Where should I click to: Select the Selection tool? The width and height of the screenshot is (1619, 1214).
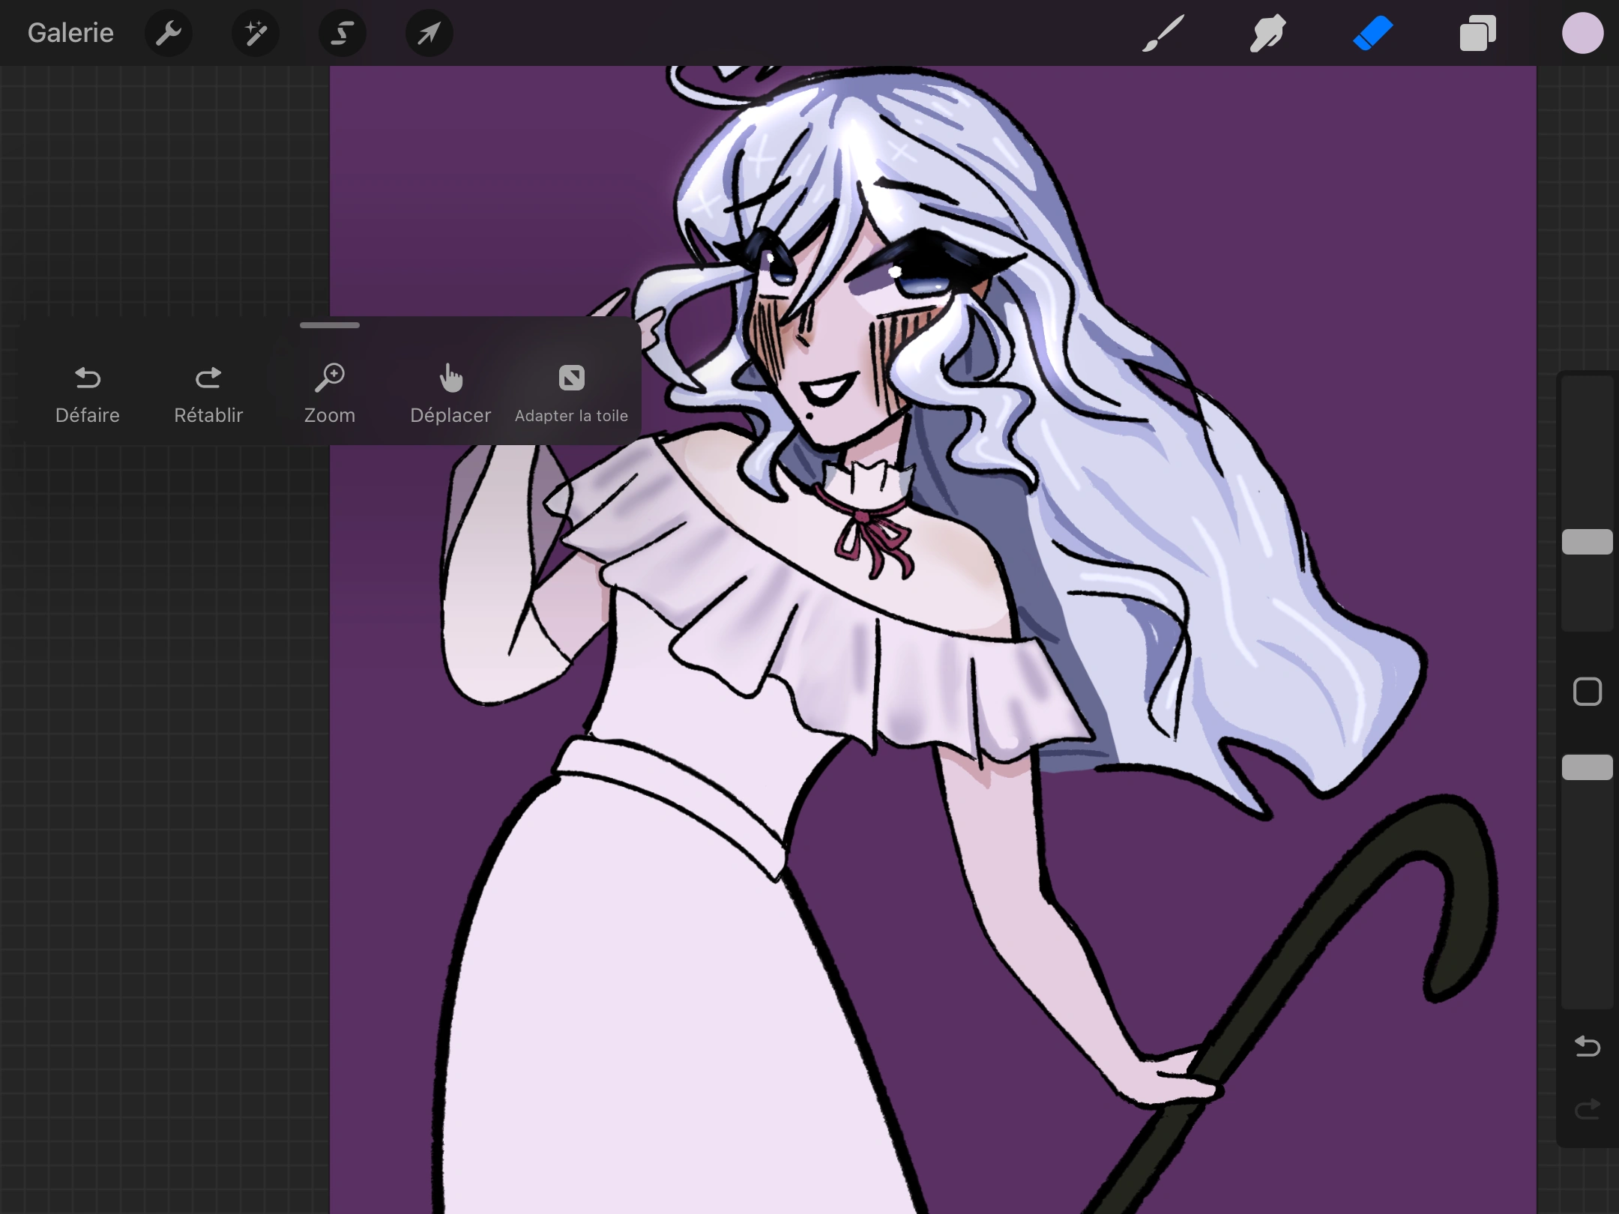pyautogui.click(x=342, y=32)
